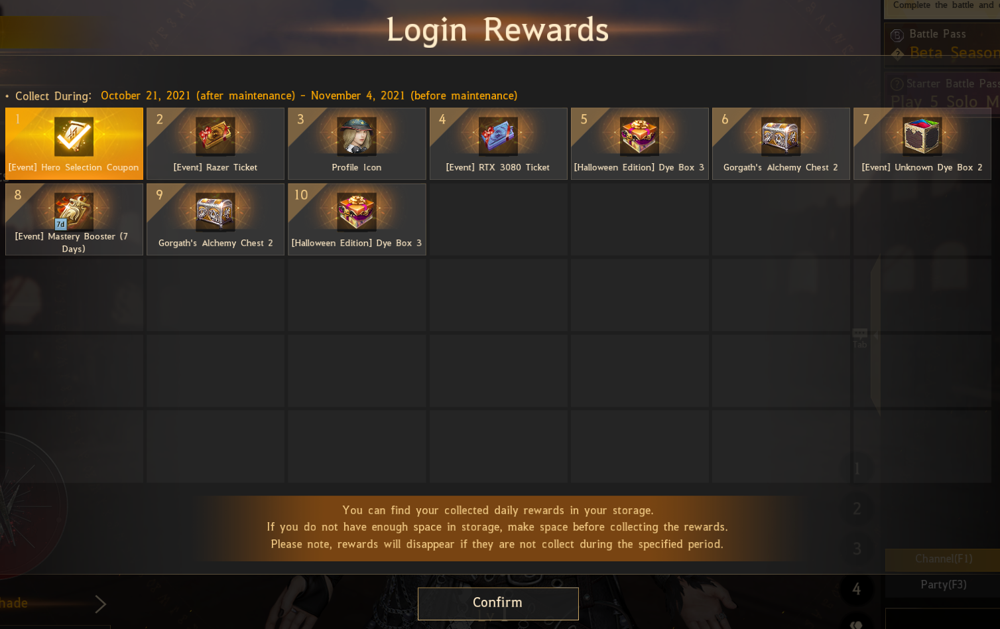Switch to the Channel(F1) chat tab
The width and height of the screenshot is (1000, 629).
click(943, 559)
